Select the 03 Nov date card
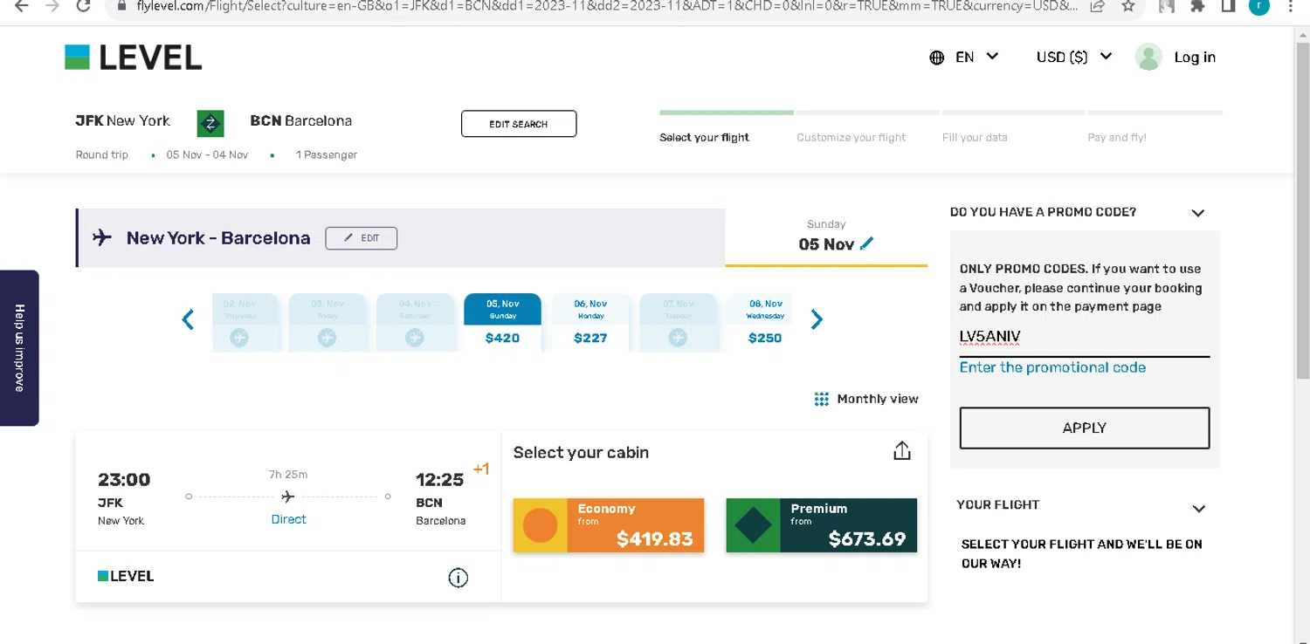The height and width of the screenshot is (644, 1310). (327, 322)
